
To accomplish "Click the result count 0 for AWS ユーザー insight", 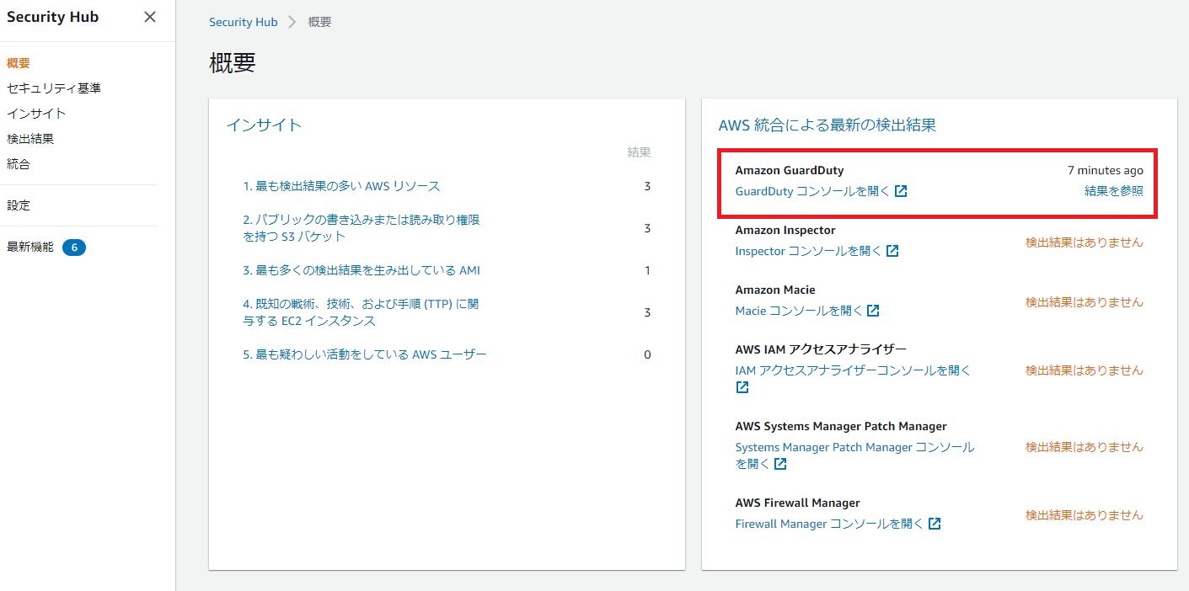I will 647,354.
